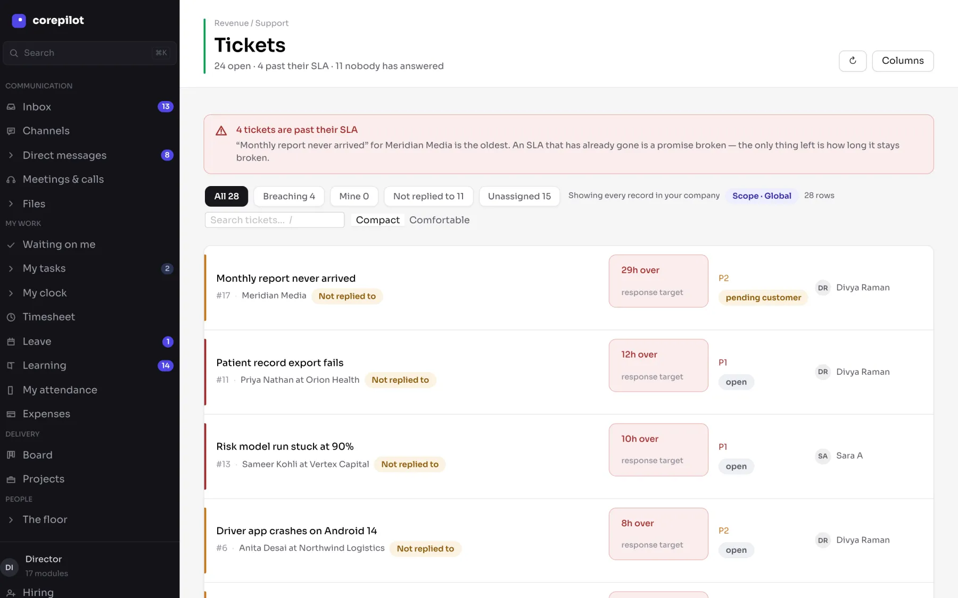This screenshot has height=598, width=958.
Task: Focus the Search tickets input field
Action: 275,220
